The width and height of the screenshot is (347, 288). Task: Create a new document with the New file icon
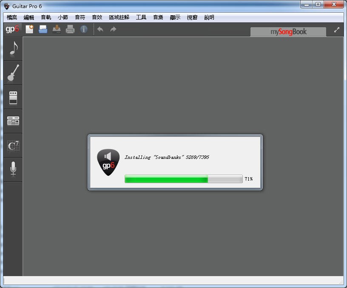[29, 29]
